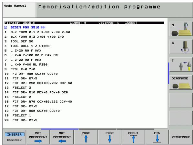Select line 14 FCT DR+ R10 PDX+0

click(x=36, y=92)
